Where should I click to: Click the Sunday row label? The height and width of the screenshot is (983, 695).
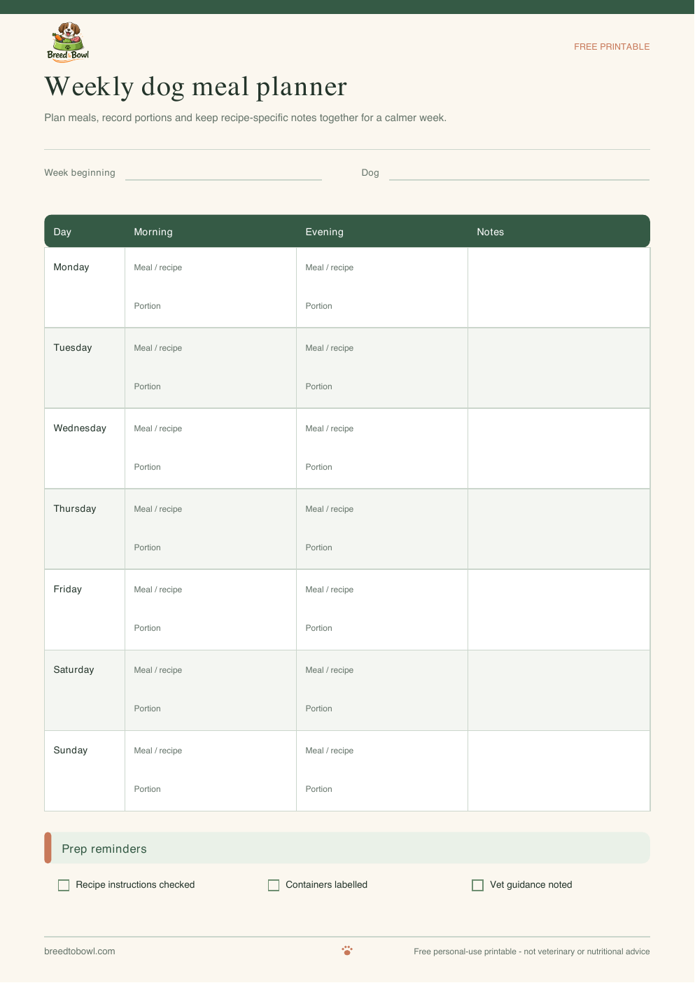click(x=71, y=750)
